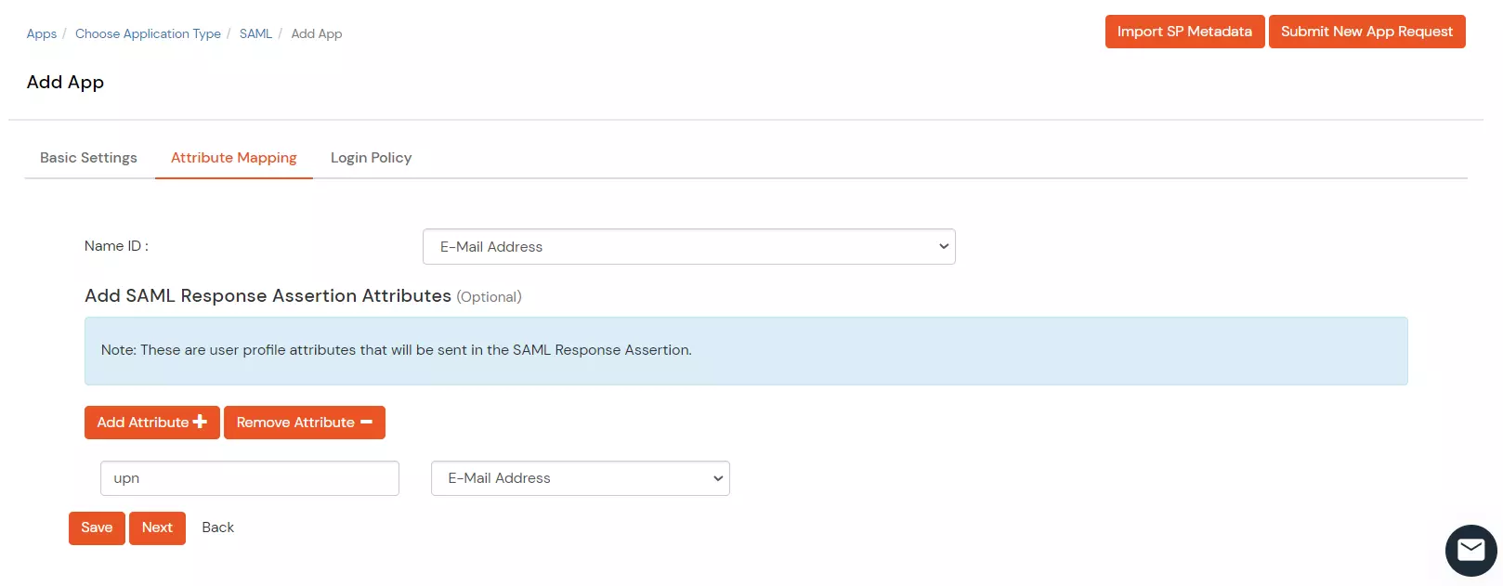Open the Name ID dropdown
This screenshot has width=1503, height=586.
[x=688, y=247]
